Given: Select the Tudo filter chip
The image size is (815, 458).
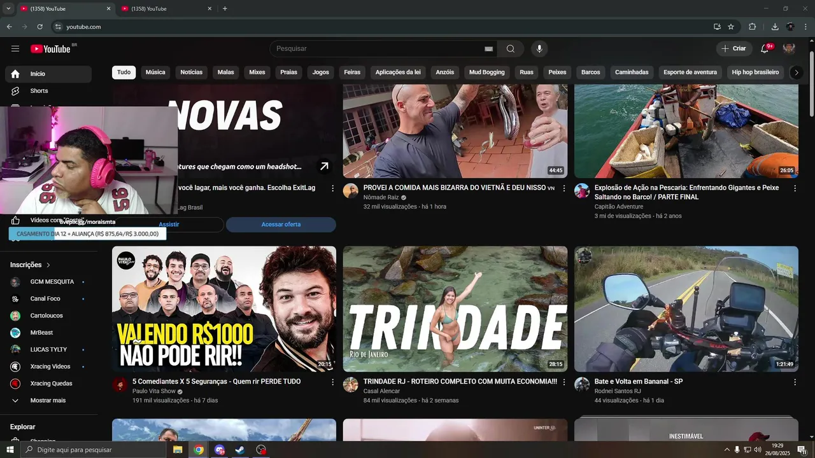Looking at the screenshot, I should (x=124, y=73).
